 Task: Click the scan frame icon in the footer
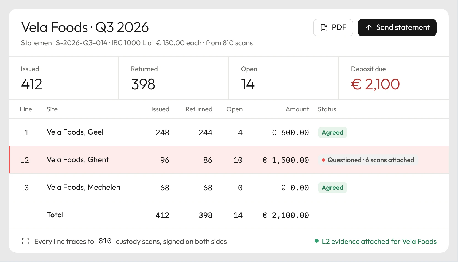click(25, 241)
